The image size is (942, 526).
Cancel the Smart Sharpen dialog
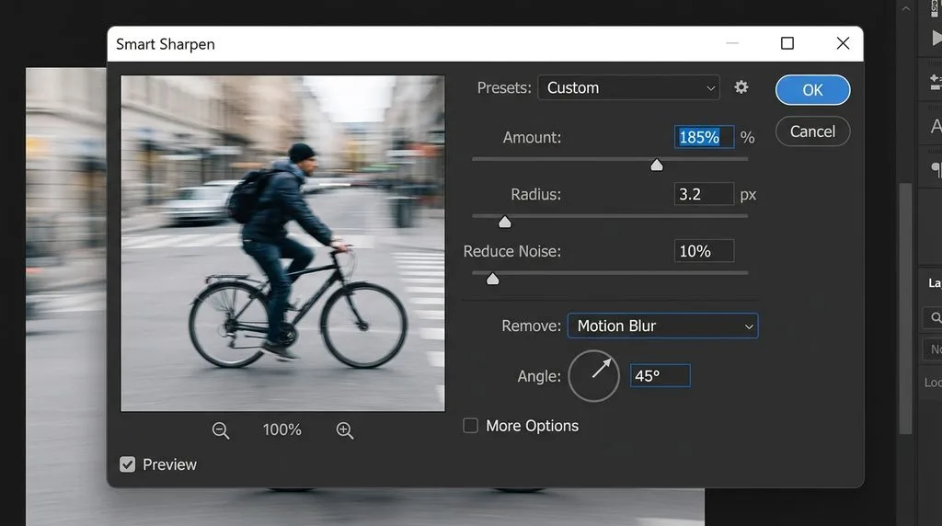pos(812,131)
